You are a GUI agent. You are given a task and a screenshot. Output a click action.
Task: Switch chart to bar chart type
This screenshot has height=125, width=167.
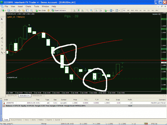click(75, 10)
